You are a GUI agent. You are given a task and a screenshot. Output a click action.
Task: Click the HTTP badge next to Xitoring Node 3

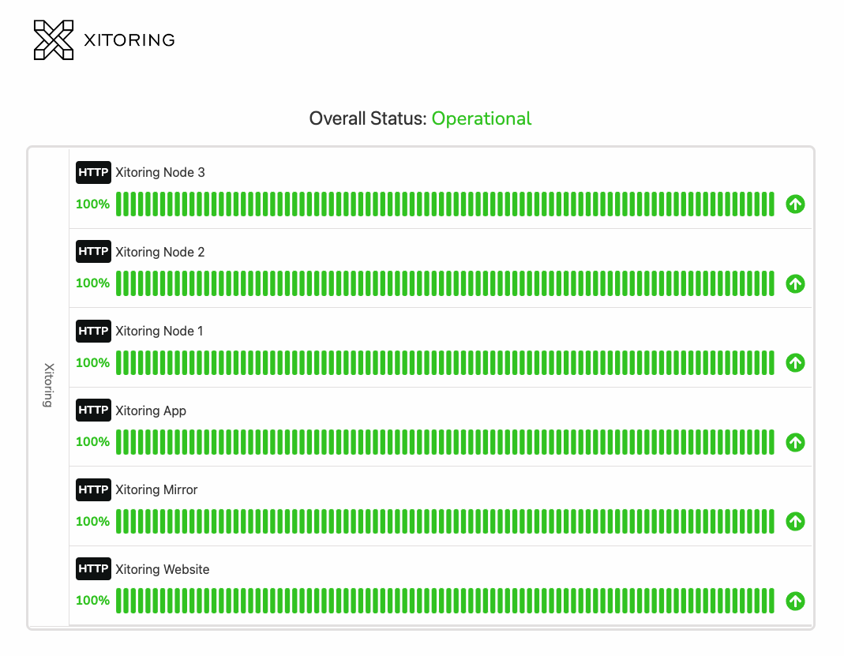coord(93,172)
